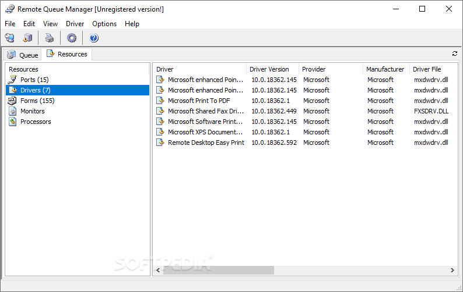Click version 10.0.18362.592 cell
Image resolution: width=463 pixels, height=292 pixels.
[273, 143]
